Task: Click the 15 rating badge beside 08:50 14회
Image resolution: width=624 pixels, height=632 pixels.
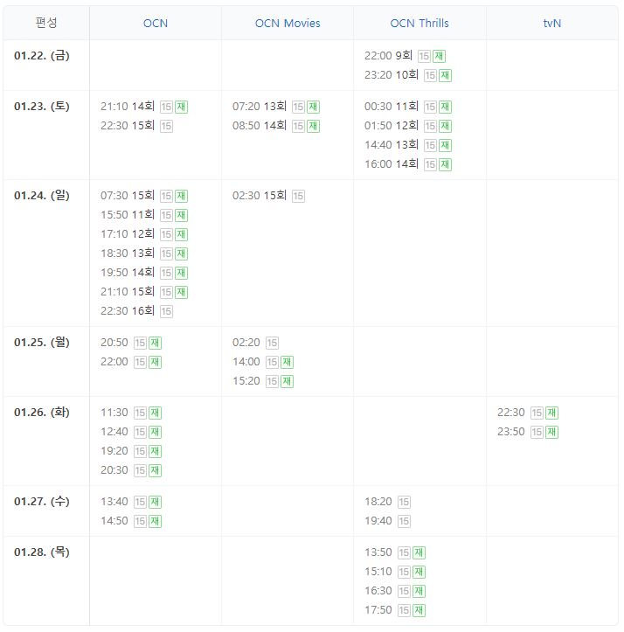Action: tap(298, 126)
